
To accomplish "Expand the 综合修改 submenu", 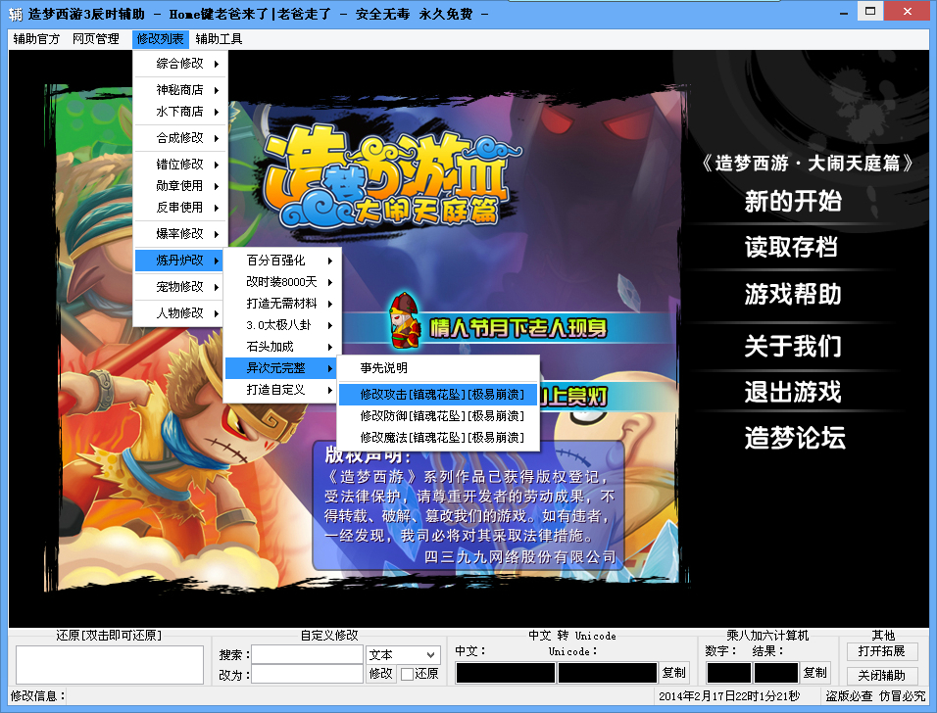I will coord(180,64).
